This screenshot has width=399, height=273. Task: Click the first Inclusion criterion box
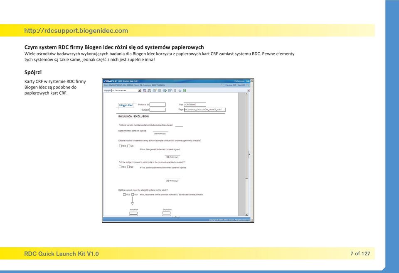coord(133,213)
